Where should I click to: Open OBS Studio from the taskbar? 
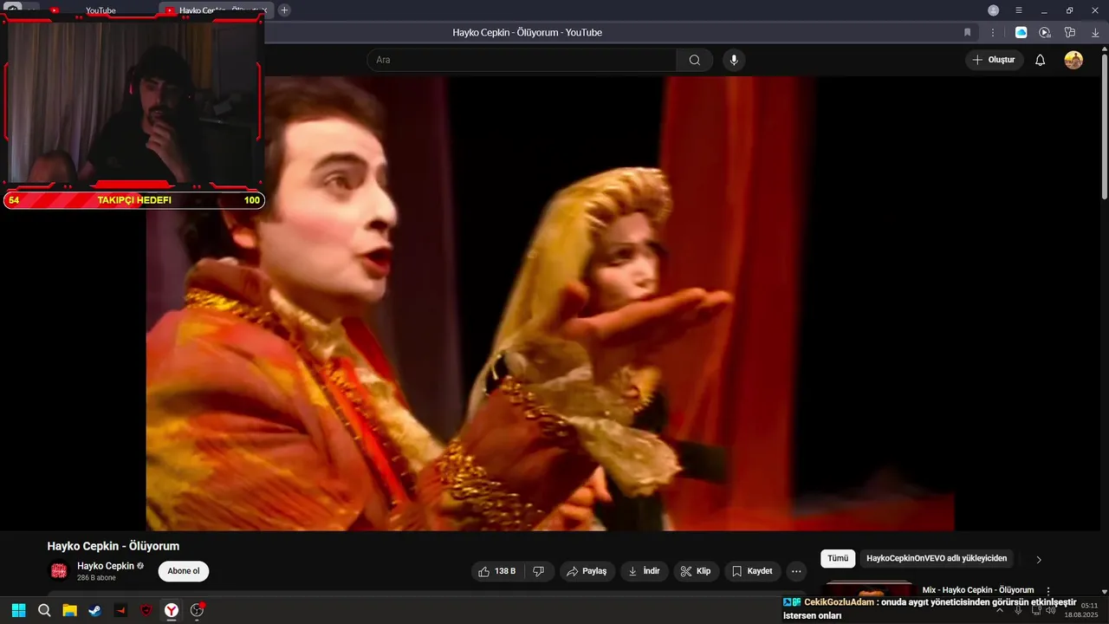click(198, 610)
